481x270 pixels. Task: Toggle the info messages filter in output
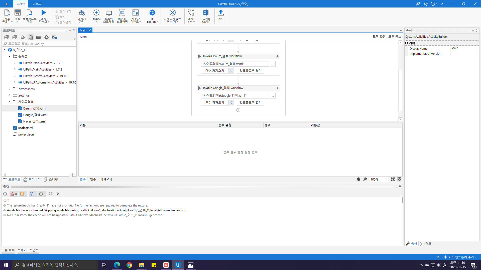pyautogui.click(x=33, y=194)
